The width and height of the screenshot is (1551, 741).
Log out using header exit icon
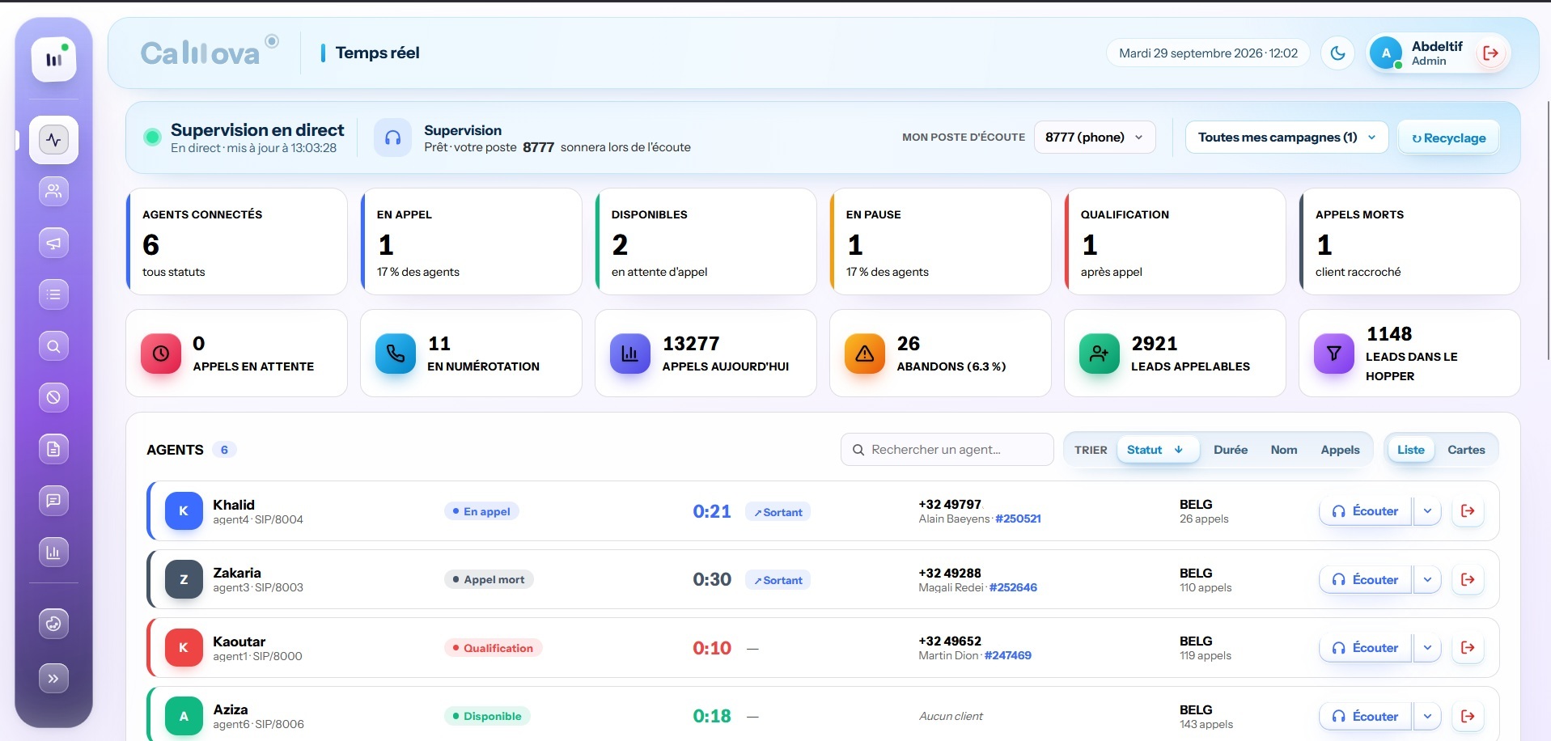coord(1490,53)
